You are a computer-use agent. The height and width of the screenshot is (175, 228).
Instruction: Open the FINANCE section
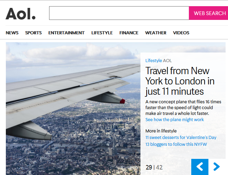pyautogui.click(x=129, y=33)
